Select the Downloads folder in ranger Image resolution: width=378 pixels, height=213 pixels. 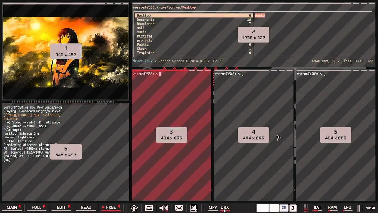(194, 24)
